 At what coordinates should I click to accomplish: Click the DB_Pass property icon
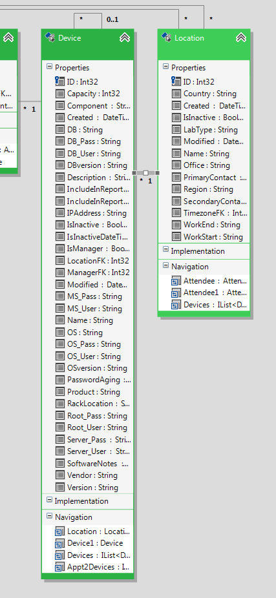(60, 141)
